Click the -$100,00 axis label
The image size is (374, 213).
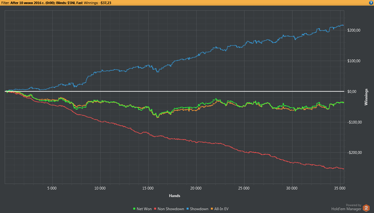click(354, 122)
